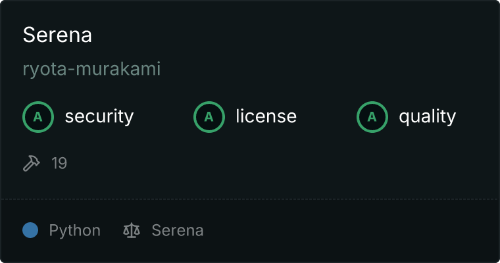
Task: Click the dashed divider above the footer
Action: pos(250,199)
